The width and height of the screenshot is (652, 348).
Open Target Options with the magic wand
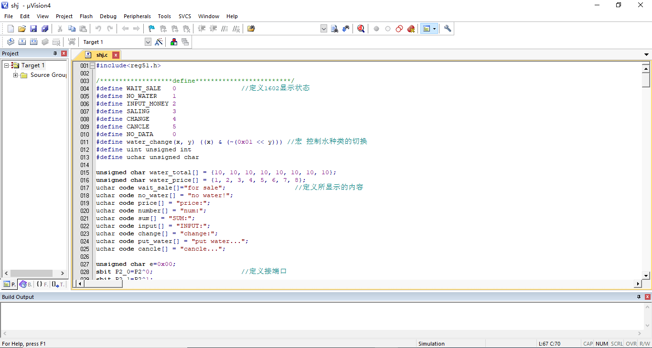click(159, 42)
